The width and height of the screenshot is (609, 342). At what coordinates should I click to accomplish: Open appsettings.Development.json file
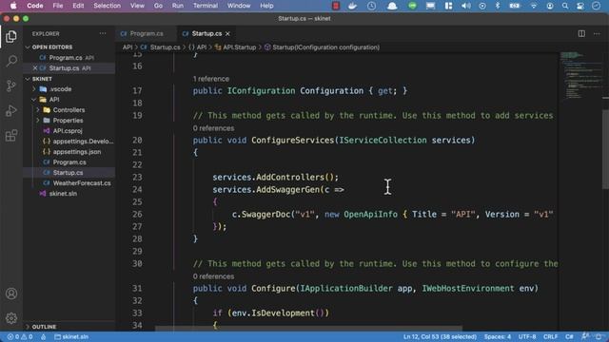(83, 142)
